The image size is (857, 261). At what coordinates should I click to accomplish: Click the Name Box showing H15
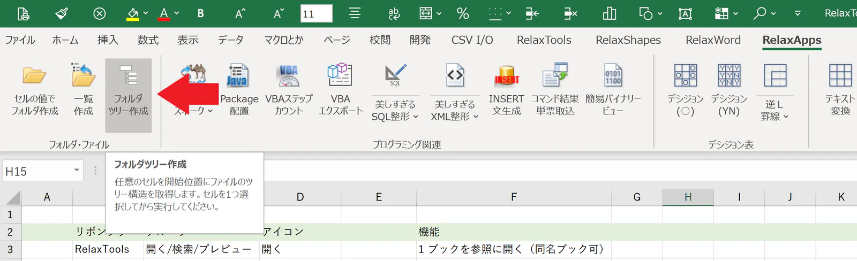pos(36,171)
